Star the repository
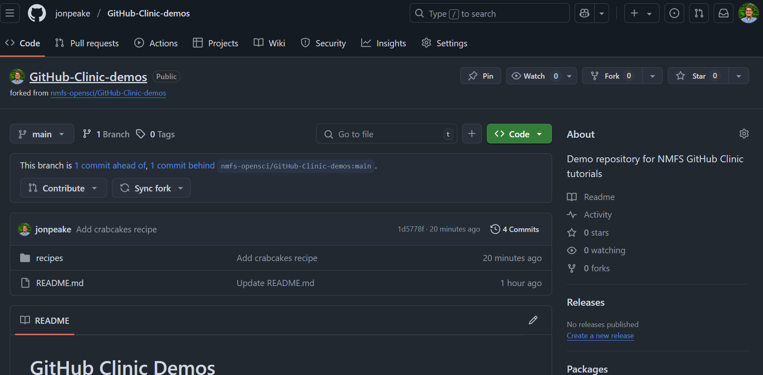Viewport: 763px width, 375px height. click(x=699, y=76)
